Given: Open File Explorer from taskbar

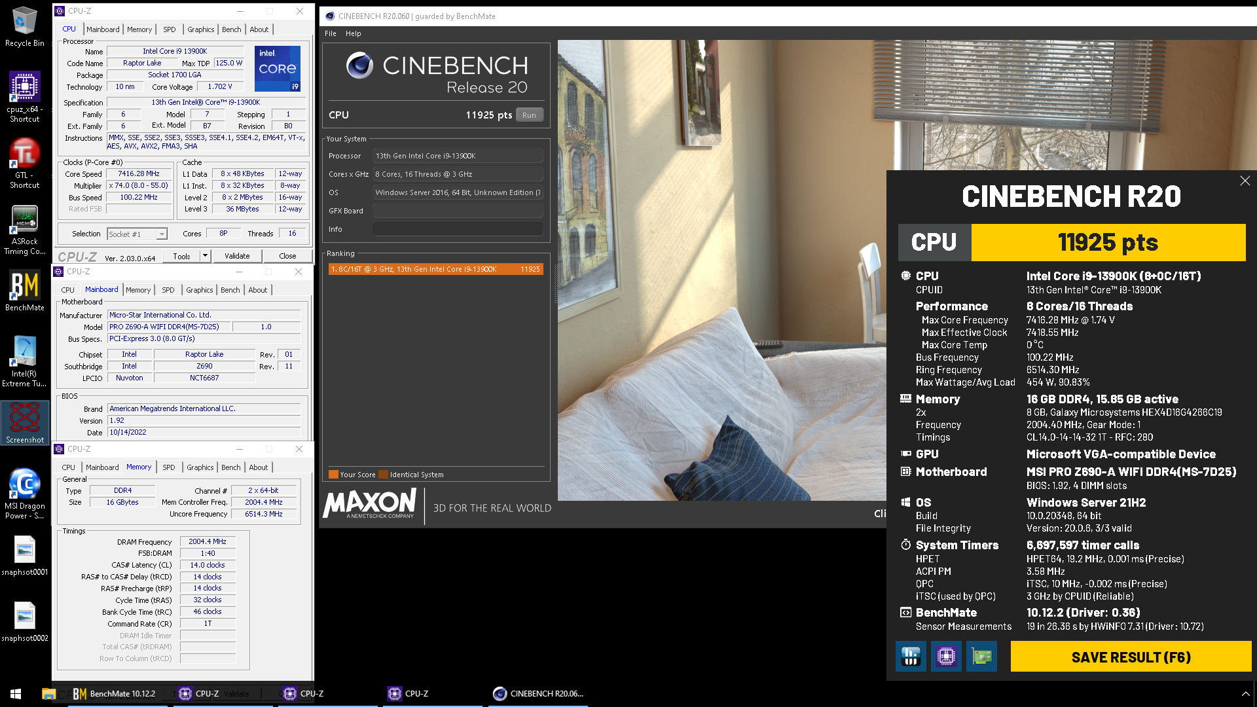Looking at the screenshot, I should coord(48,694).
